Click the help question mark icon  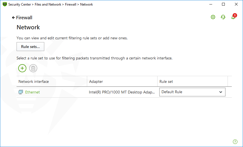click(x=235, y=142)
